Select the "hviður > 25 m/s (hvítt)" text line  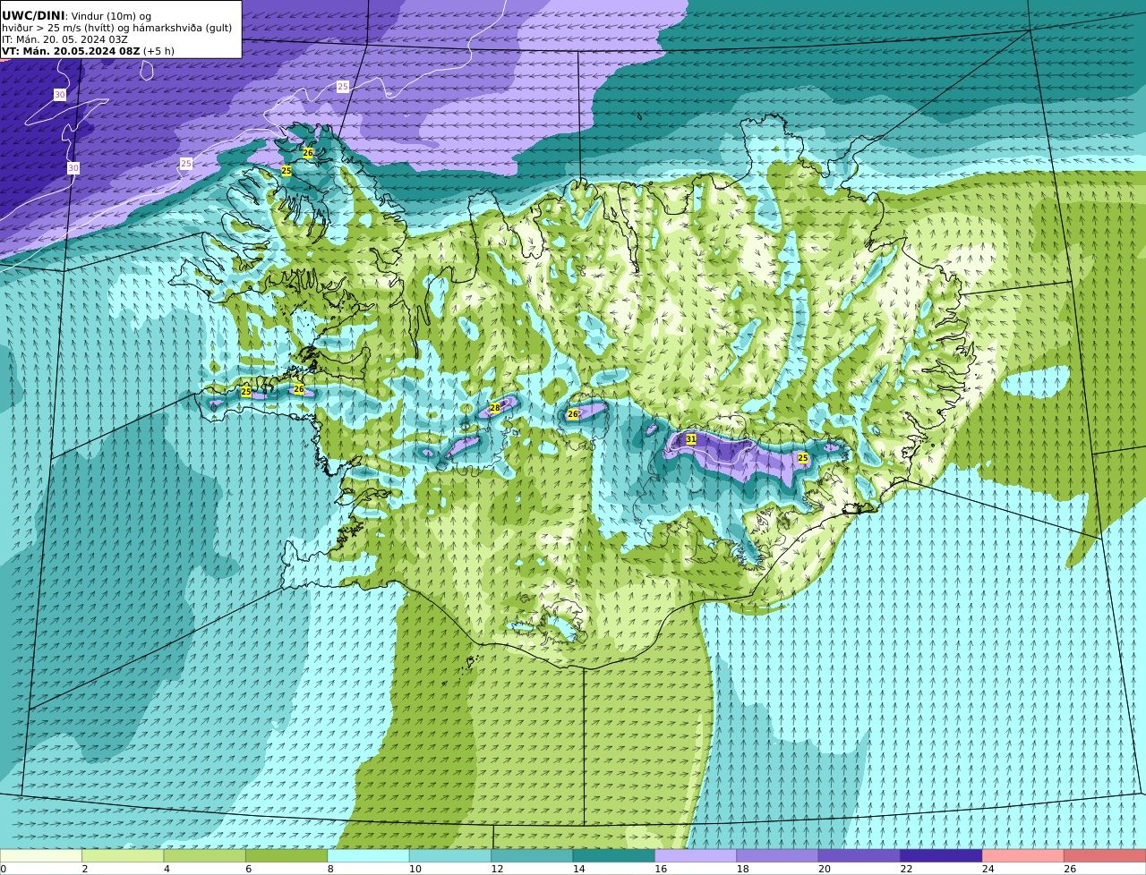coord(58,28)
